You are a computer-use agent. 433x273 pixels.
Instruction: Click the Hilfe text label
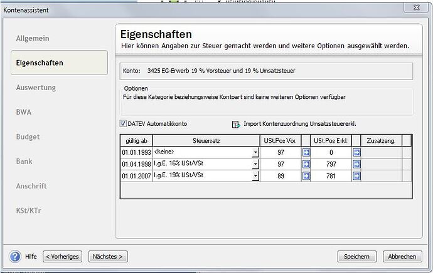[31, 257]
